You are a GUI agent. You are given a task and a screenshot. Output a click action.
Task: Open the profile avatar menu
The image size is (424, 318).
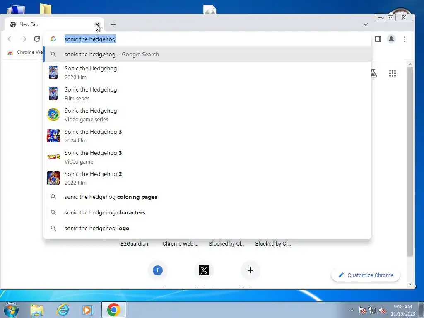tap(391, 39)
